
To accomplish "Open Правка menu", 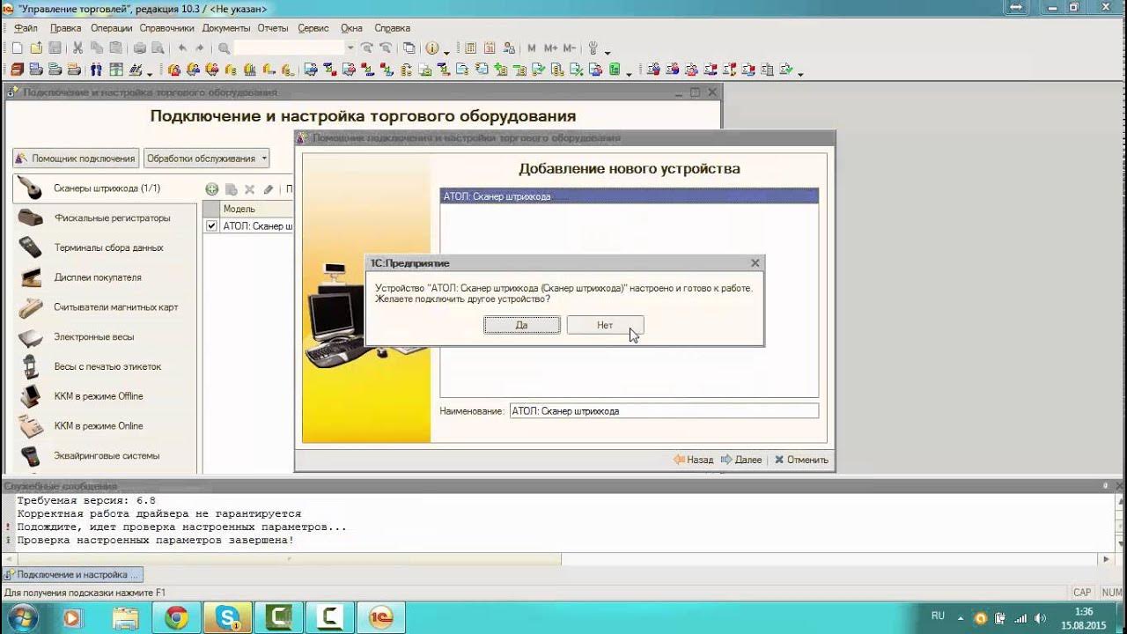I will click(x=66, y=28).
